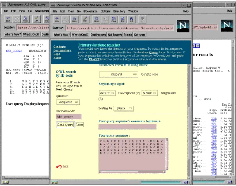236x186 pixels.
Task: Click the Edit pencil icon in UCL OWL query window
Action: point(36,19)
